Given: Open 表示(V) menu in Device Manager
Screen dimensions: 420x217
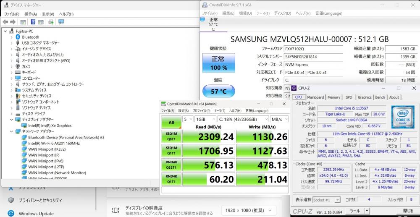Looking at the screenshot, I should click(48, 14).
